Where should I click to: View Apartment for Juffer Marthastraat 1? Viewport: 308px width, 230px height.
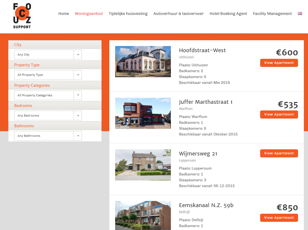click(279, 114)
